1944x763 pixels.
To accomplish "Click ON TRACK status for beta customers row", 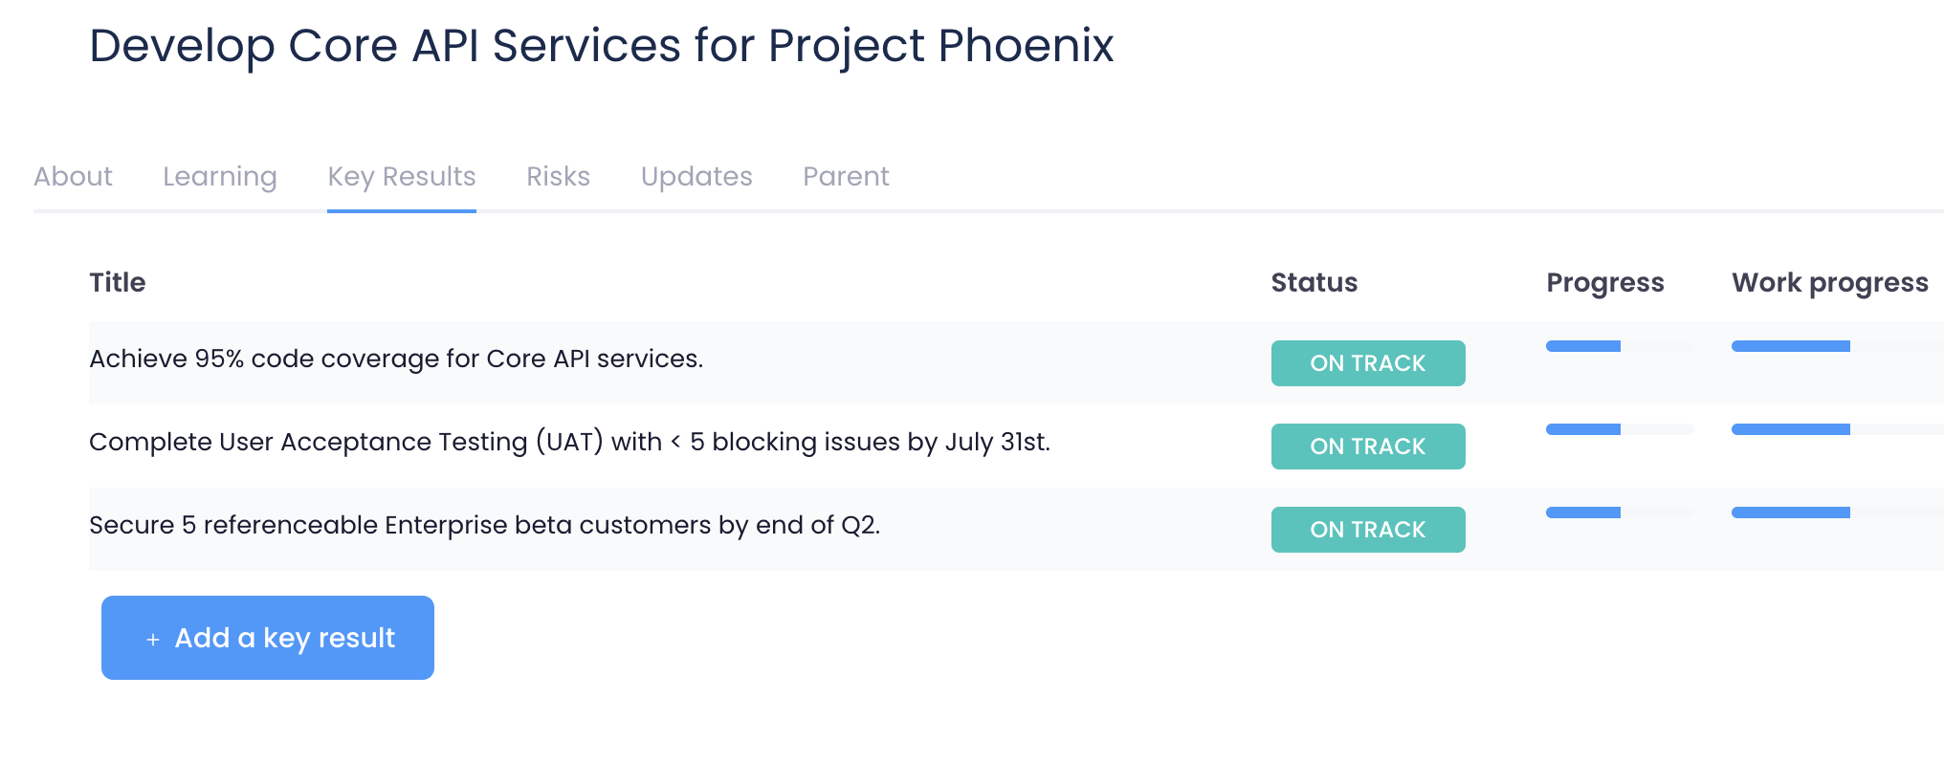I will click(1367, 530).
